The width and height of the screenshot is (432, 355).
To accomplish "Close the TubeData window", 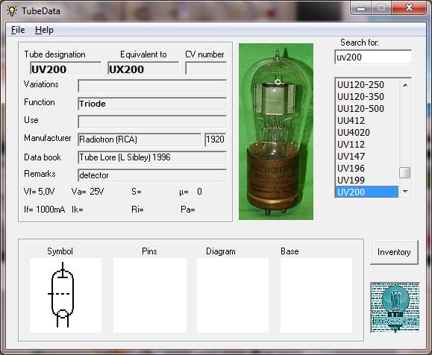I will (x=409, y=7).
